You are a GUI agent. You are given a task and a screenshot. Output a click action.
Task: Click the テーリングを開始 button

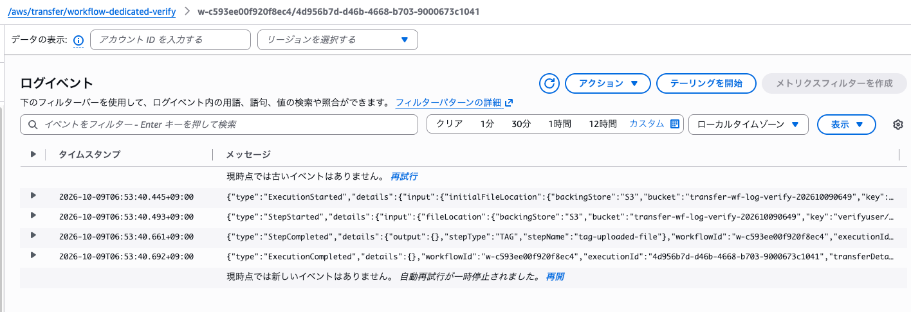[706, 83]
